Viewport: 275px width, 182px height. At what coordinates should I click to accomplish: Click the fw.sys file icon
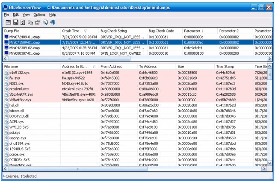[7, 78]
